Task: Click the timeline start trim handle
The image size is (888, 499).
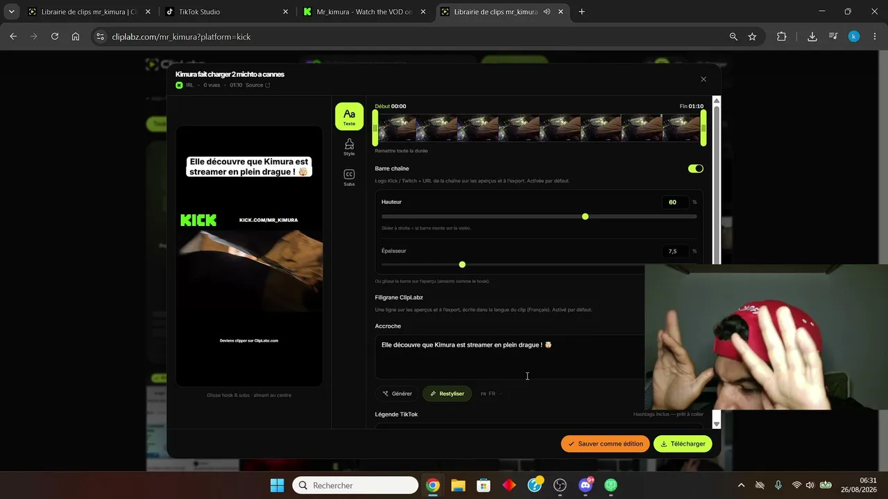Action: pos(375,129)
